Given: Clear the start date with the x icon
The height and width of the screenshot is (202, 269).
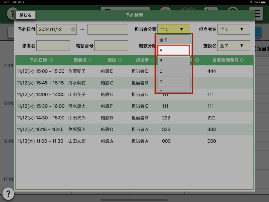Looking at the screenshot, I should coord(73,29).
